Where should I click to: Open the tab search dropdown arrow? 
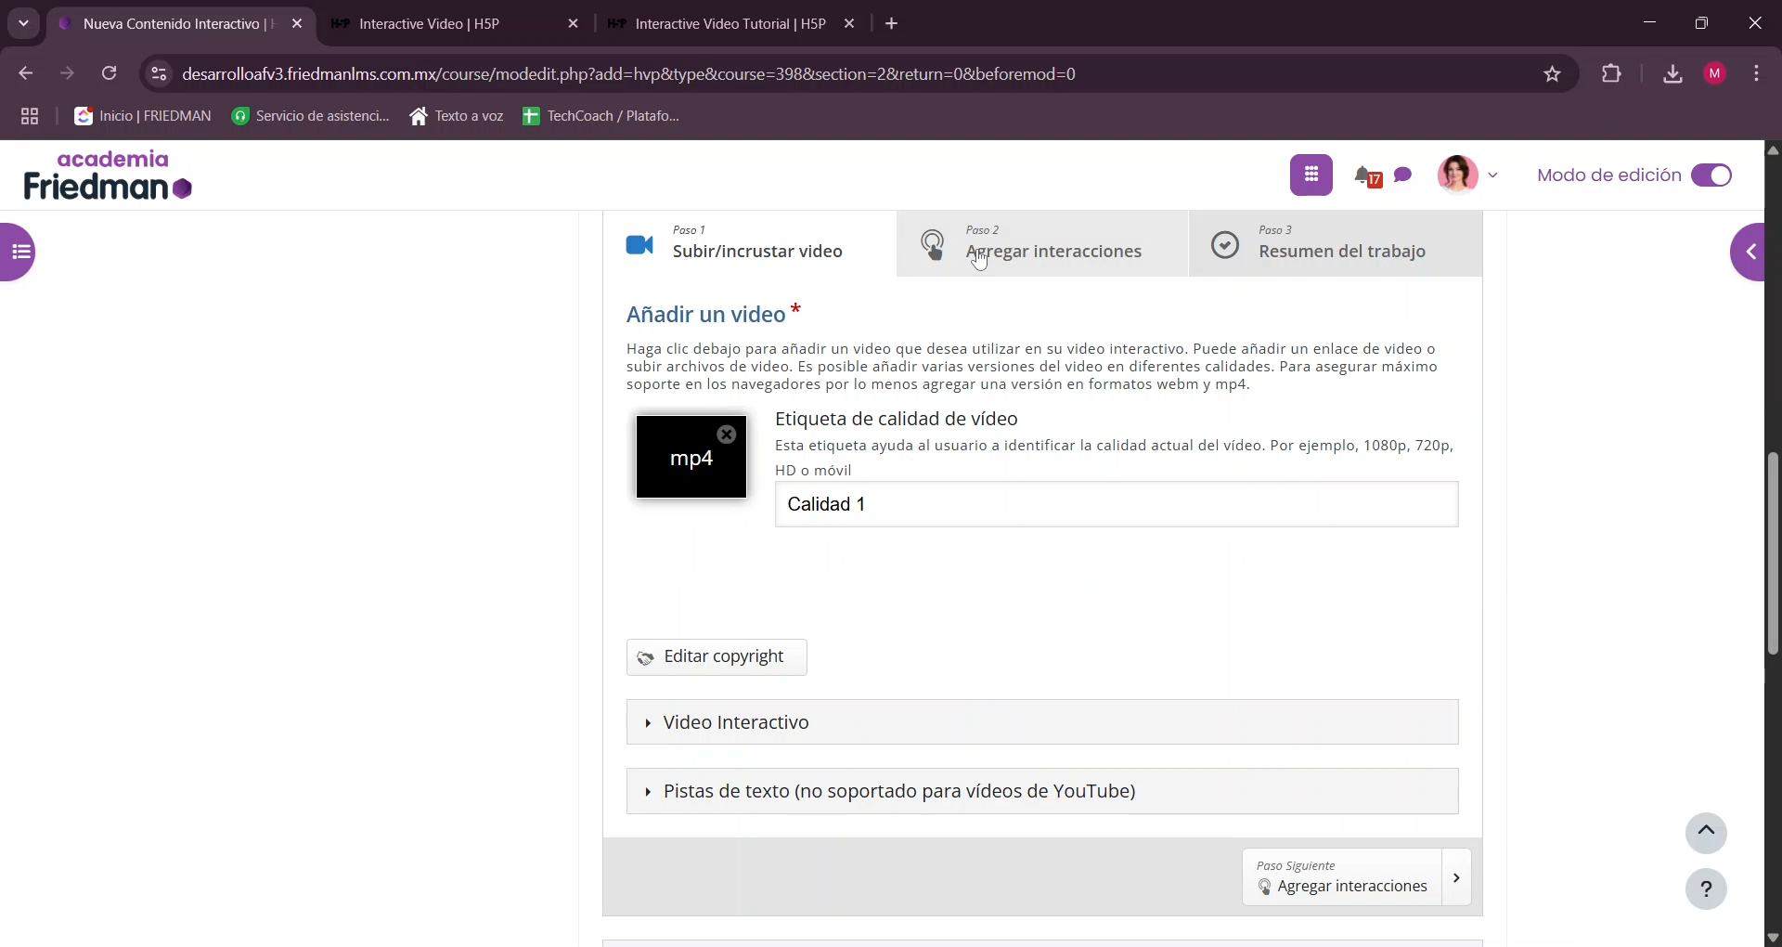point(24,24)
